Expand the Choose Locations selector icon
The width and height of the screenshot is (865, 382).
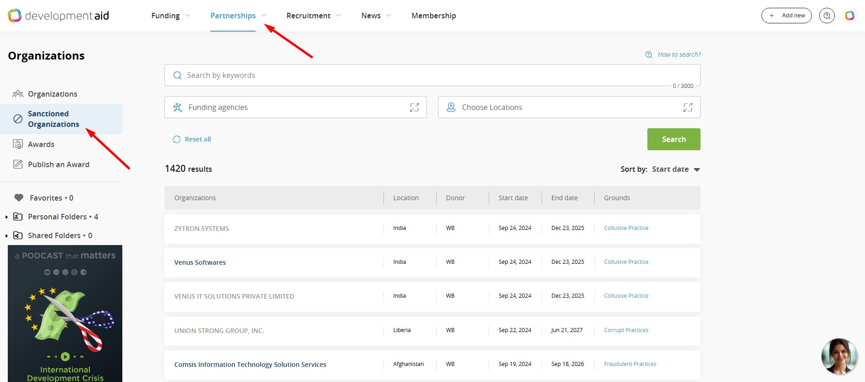(688, 107)
